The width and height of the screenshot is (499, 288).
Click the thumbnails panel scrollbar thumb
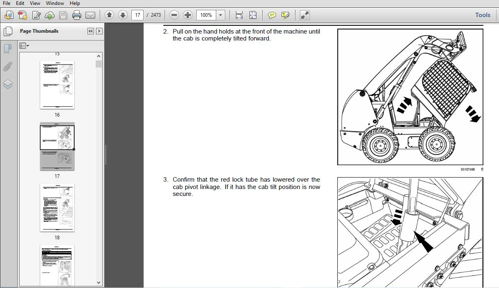[98, 64]
